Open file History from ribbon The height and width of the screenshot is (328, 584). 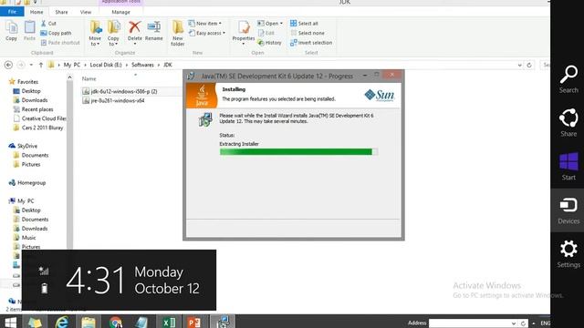pyautogui.click(x=270, y=43)
